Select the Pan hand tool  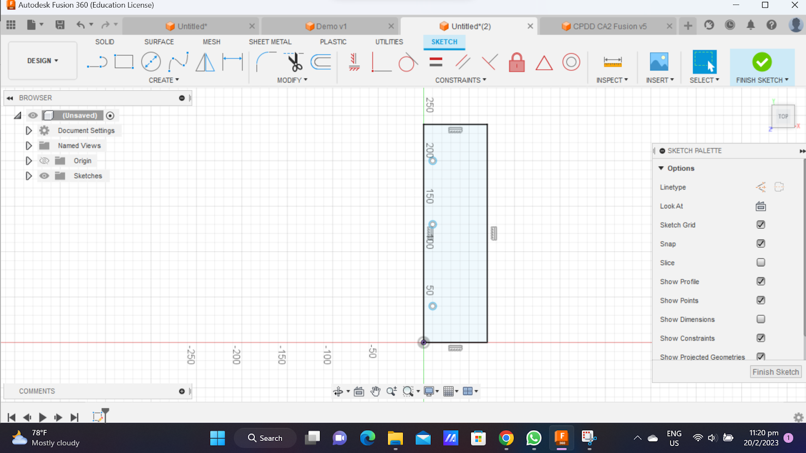click(375, 391)
